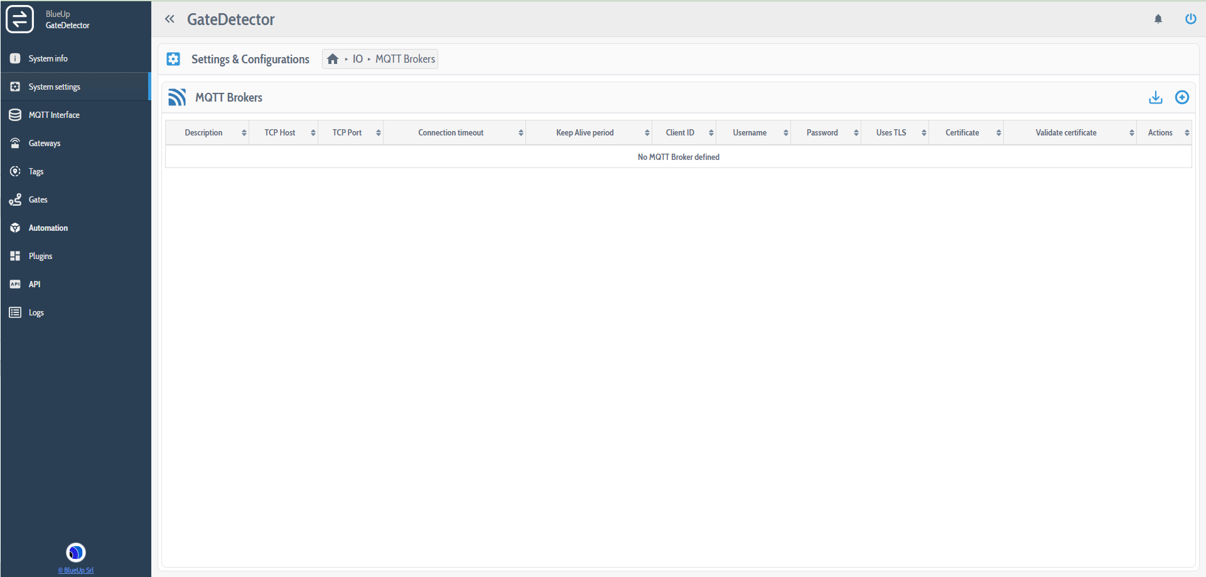Image resolution: width=1206 pixels, height=577 pixels.
Task: Collapse the sidebar with double chevron
Action: (170, 19)
